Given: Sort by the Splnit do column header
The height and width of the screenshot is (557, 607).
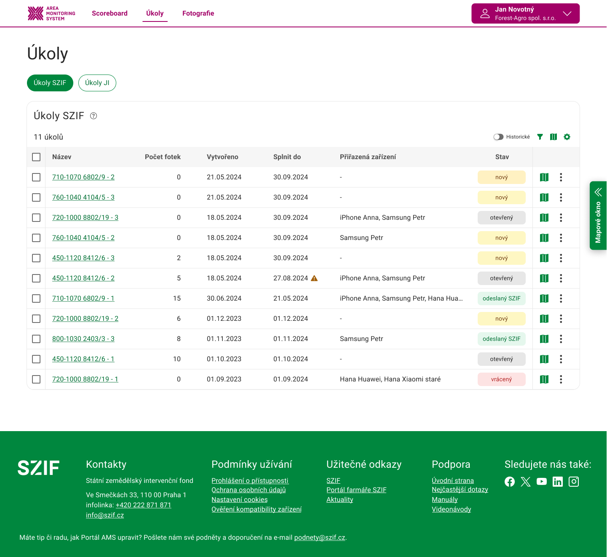Looking at the screenshot, I should click(287, 157).
